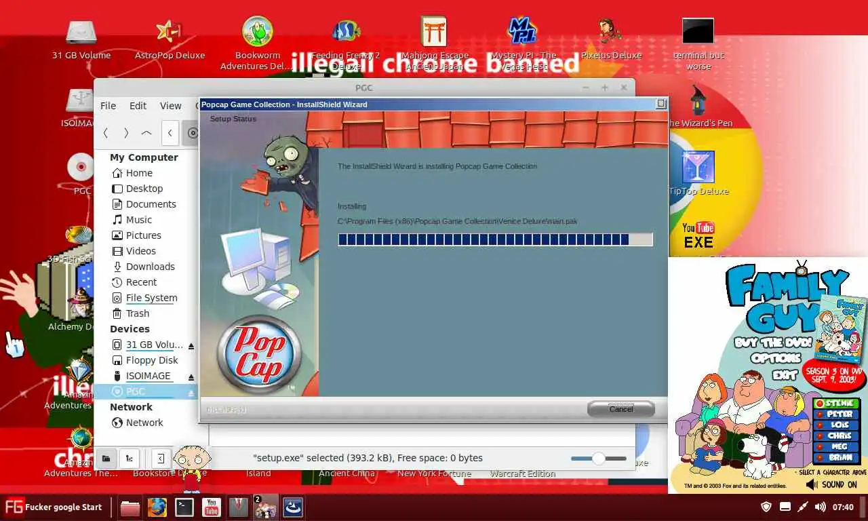This screenshot has width=868, height=521.
Task: Open Home in the sidebar
Action: [x=139, y=173]
